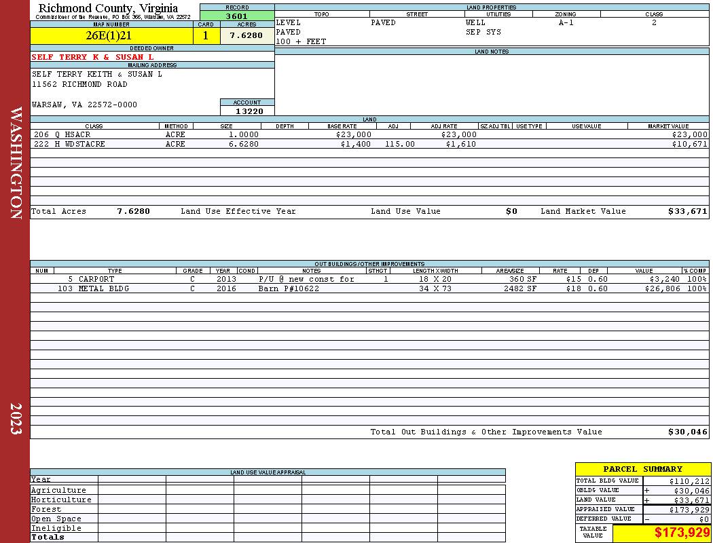Click the topo entry 100 + FEET

click(301, 41)
